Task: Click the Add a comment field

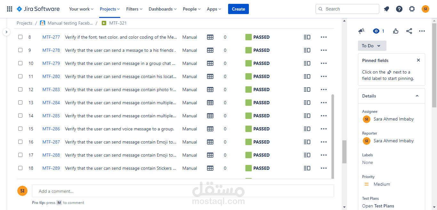Action: 183,191
